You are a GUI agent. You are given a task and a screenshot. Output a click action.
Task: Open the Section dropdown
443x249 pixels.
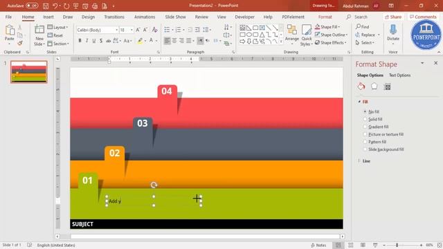point(58,44)
